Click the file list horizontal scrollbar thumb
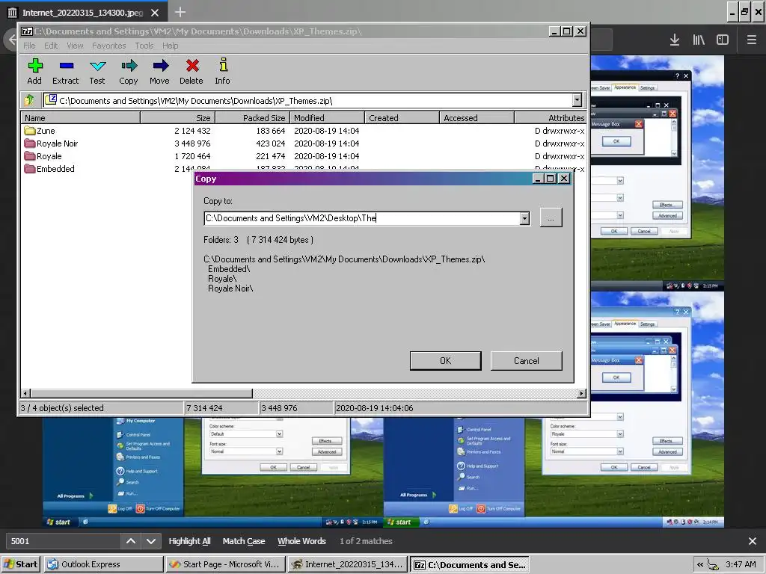 coord(141,393)
